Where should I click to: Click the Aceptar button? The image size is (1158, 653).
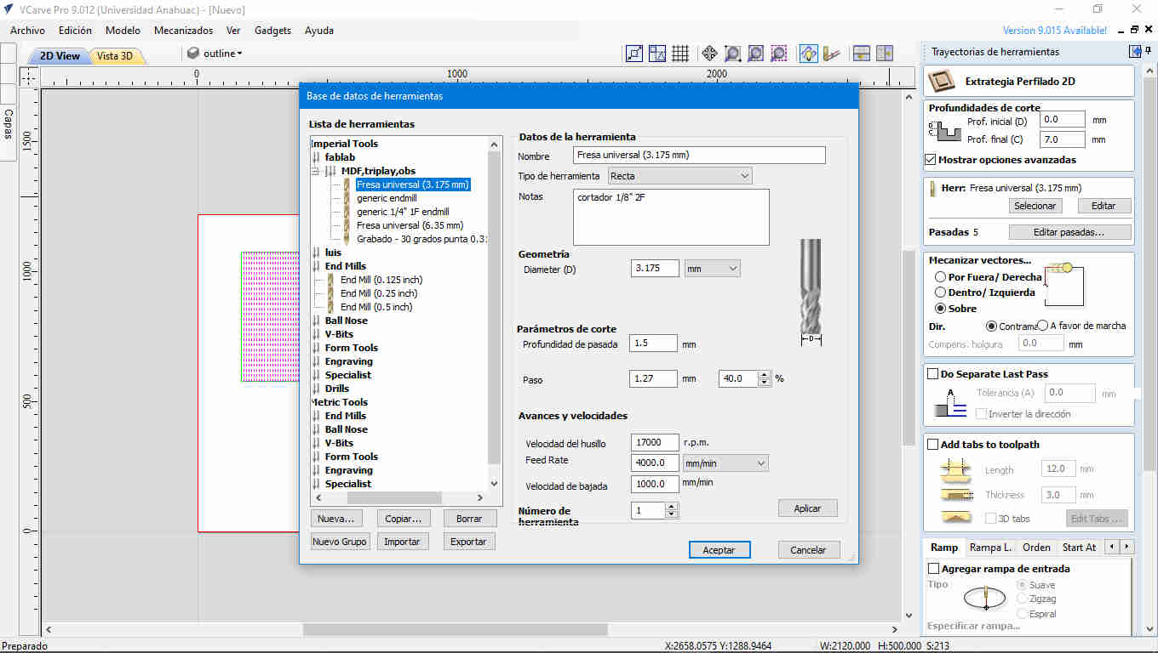click(719, 550)
